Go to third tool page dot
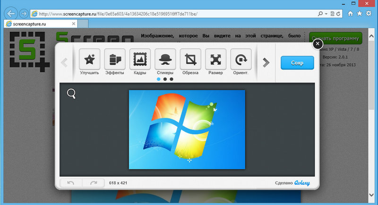Image resolution: width=378 pixels, height=205 pixels. pos(172,79)
